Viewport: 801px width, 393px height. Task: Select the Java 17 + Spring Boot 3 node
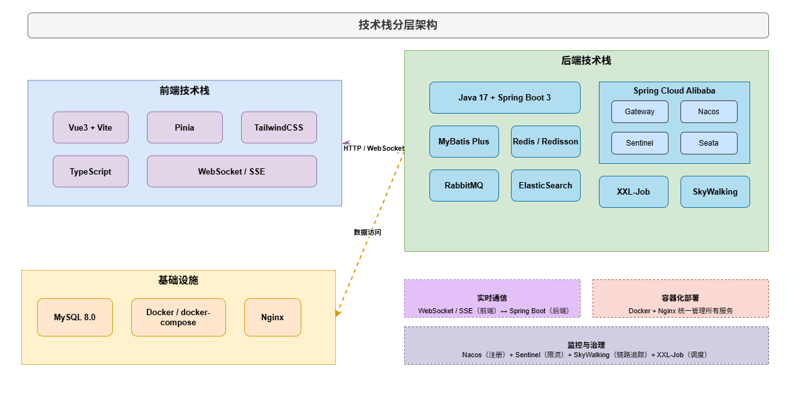point(505,97)
